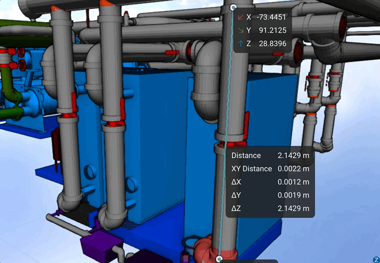Select the X coordinate value -73.4451
This screenshot has width=380, height=263.
coord(271,18)
